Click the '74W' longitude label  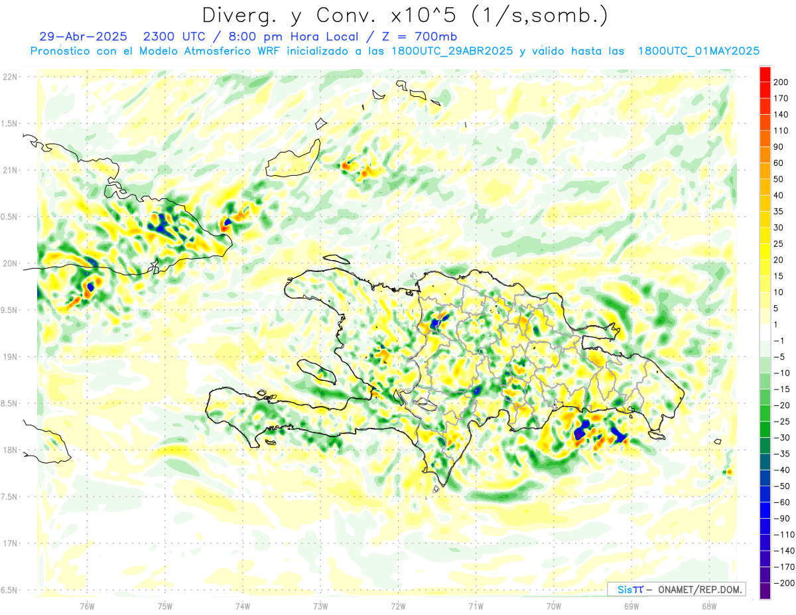[243, 606]
